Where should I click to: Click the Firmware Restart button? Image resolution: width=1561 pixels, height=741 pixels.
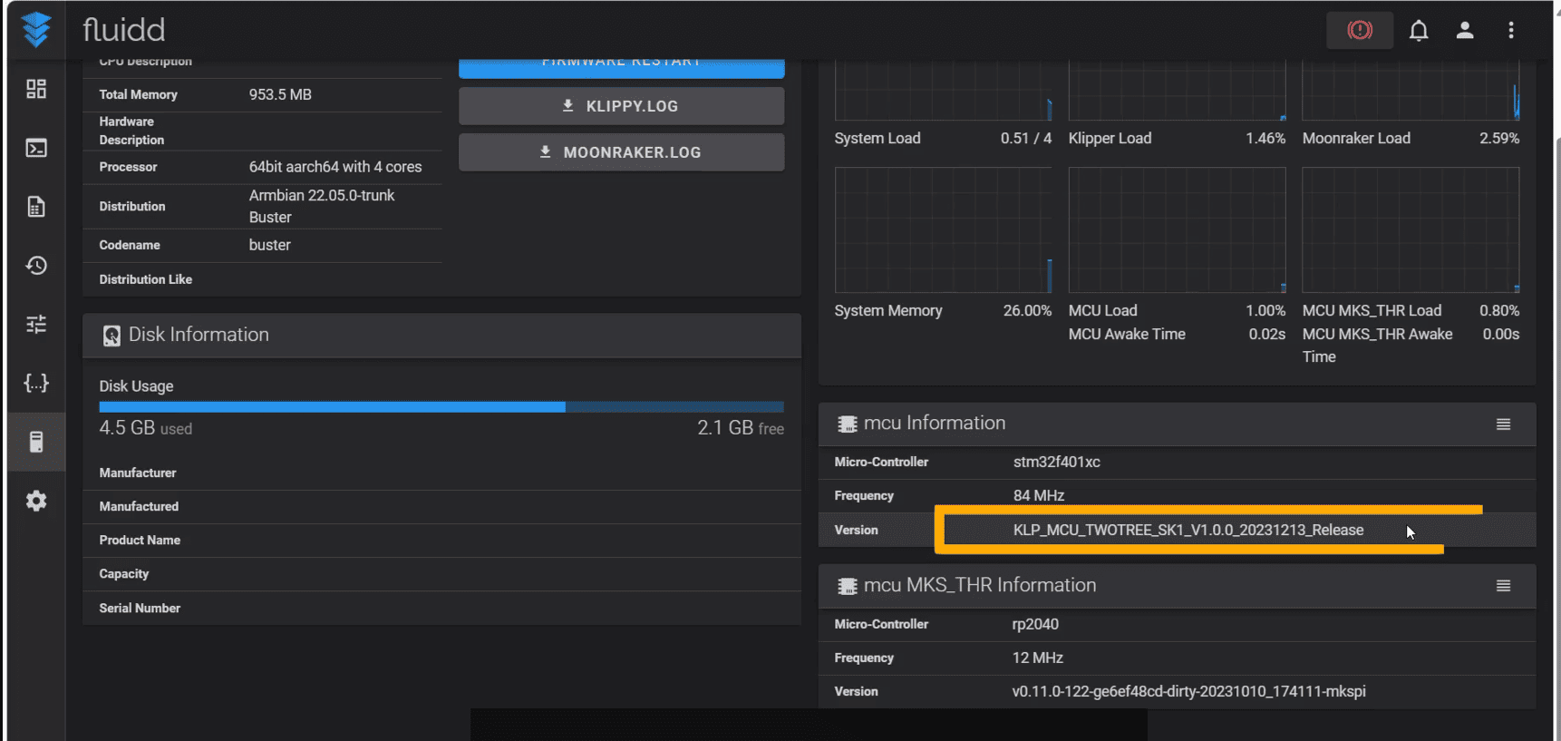pos(621,68)
